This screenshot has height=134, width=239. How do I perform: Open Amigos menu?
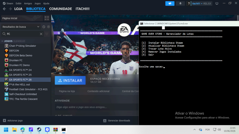(28, 3)
